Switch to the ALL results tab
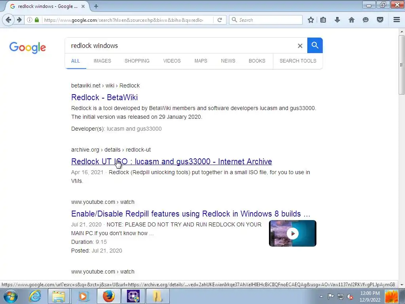 click(x=76, y=61)
